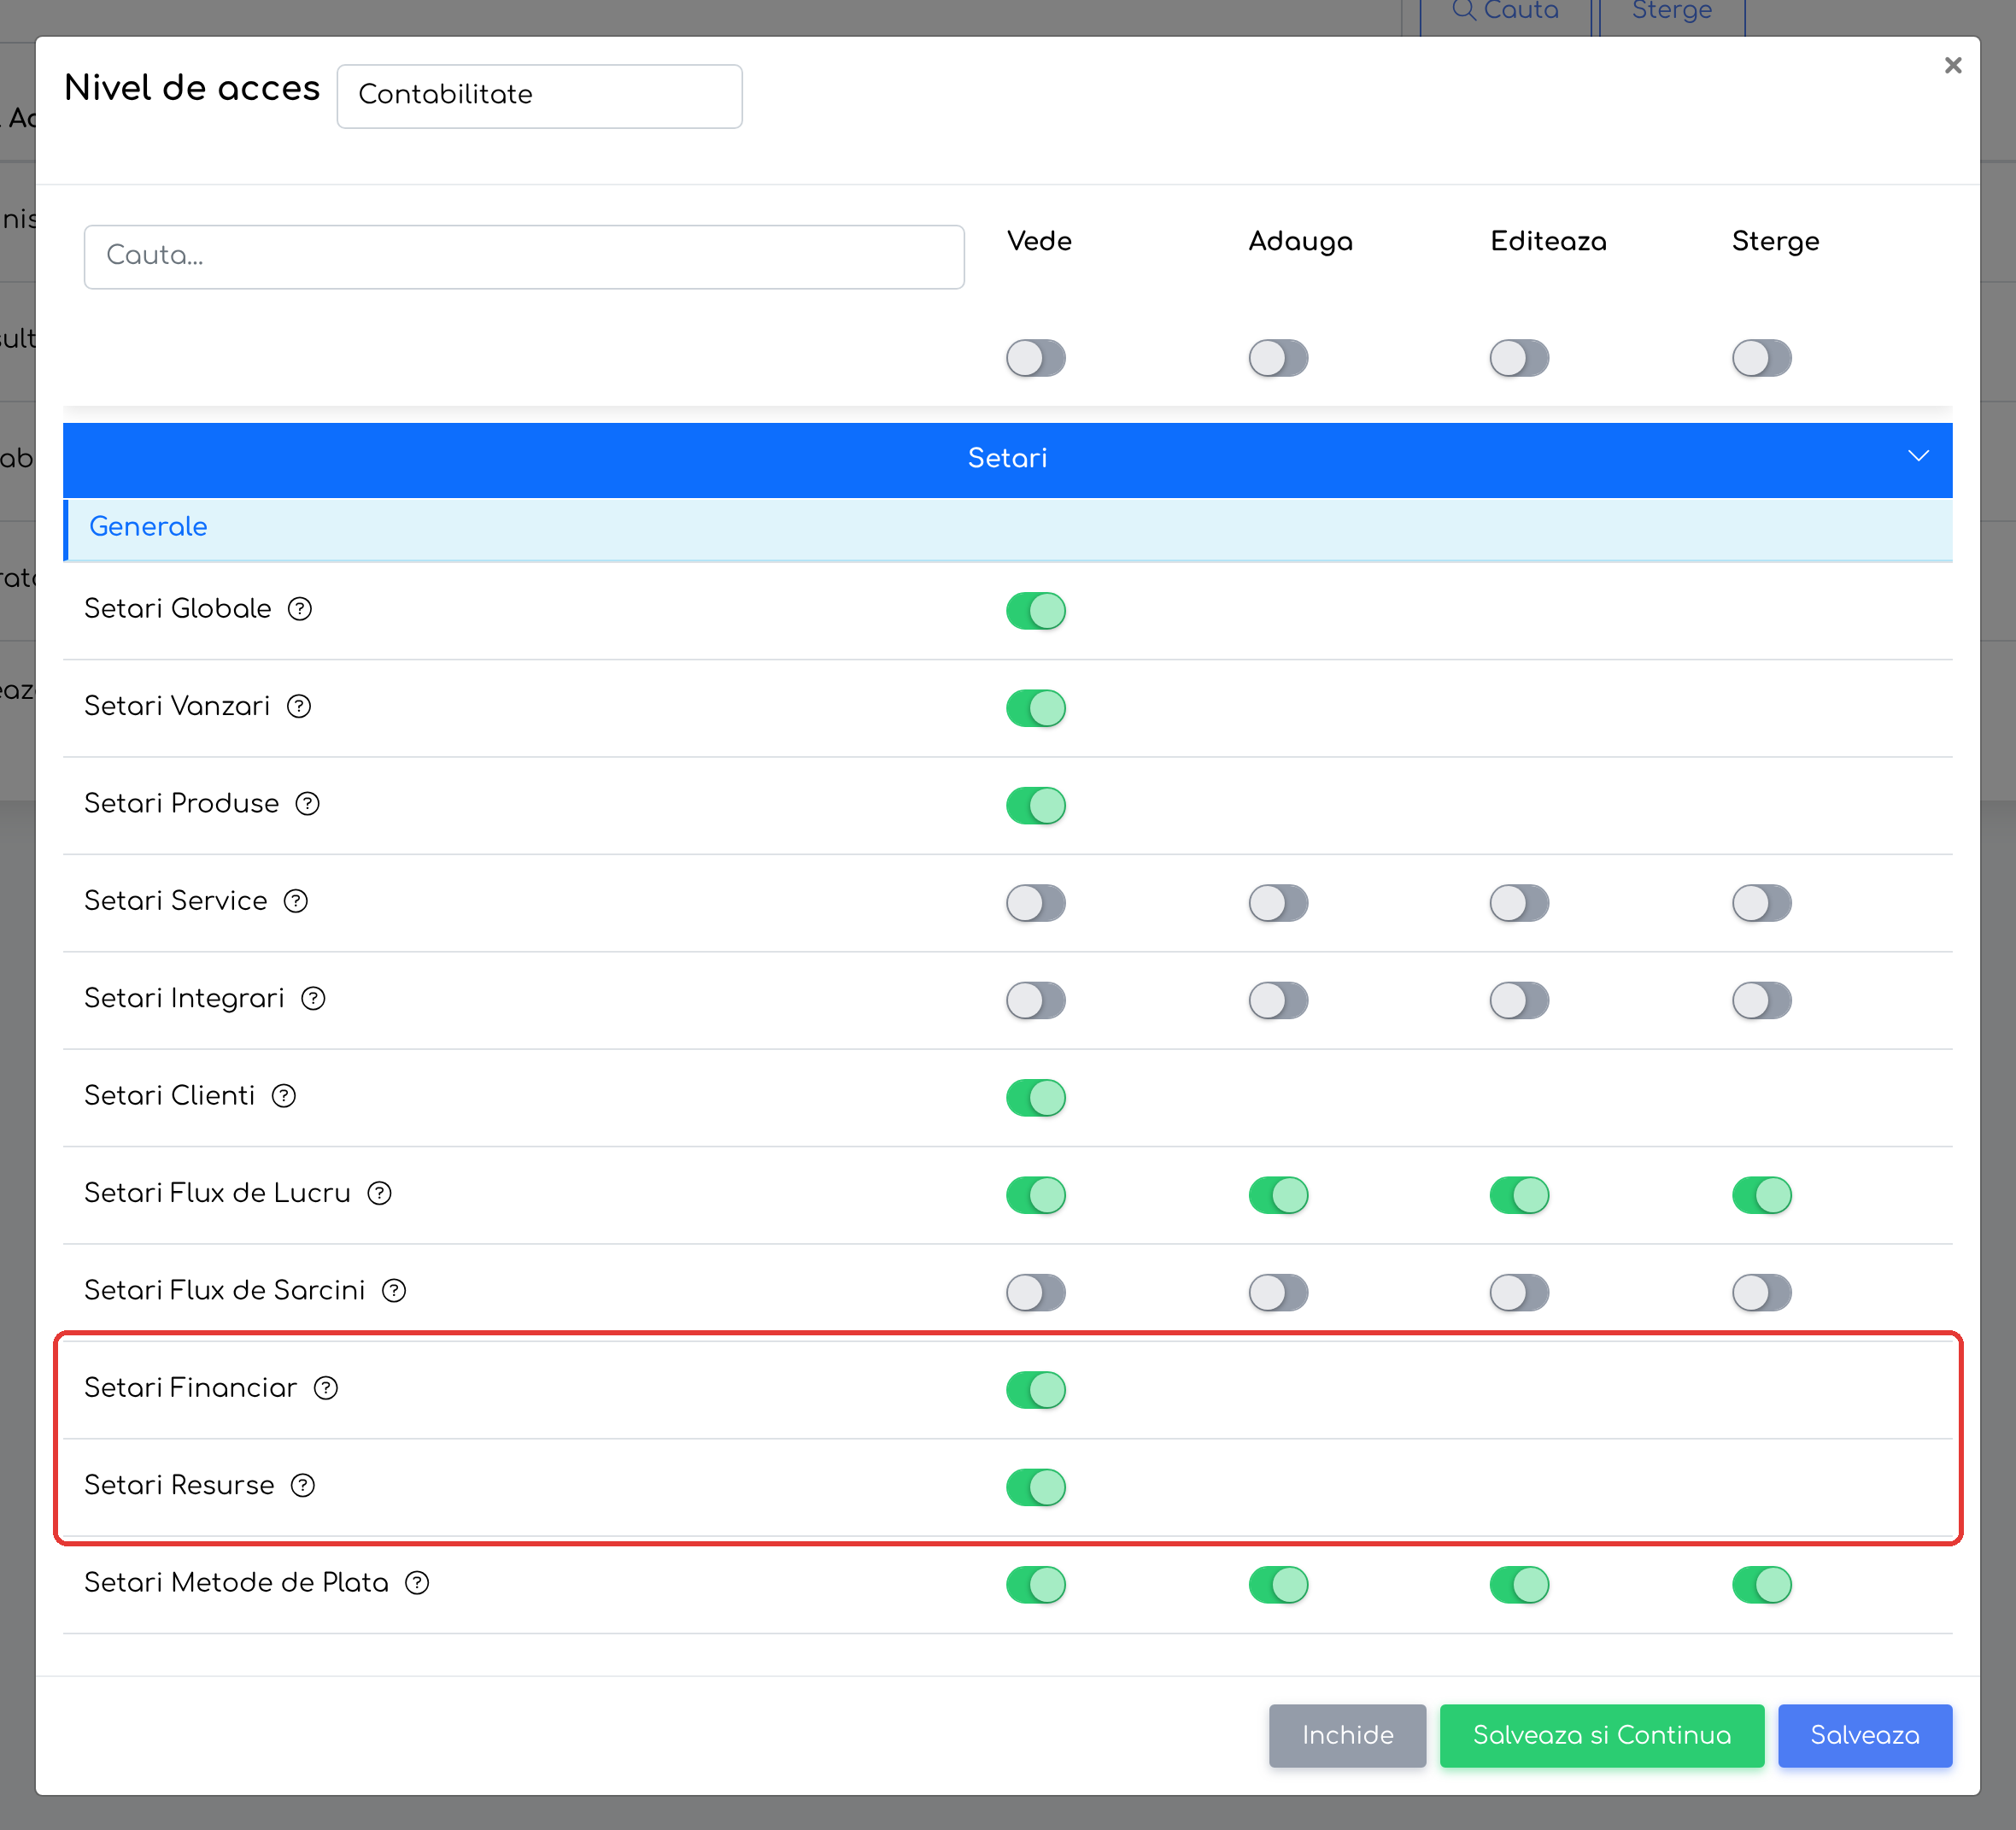
Task: Enable Vede for Setari Service
Action: tap(1036, 903)
